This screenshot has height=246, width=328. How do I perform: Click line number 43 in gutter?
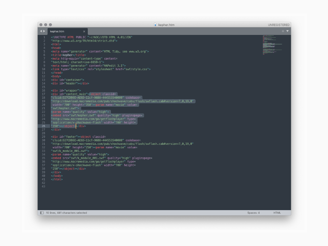tap(43, 186)
